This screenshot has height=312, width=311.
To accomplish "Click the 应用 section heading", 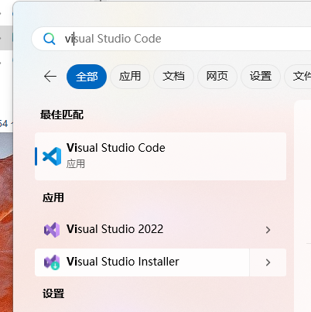I will 53,198.
